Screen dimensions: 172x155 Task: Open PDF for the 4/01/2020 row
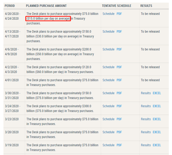coord(119,80)
